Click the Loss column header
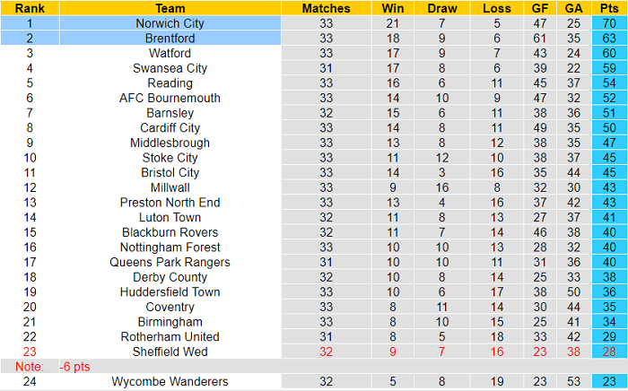The width and height of the screenshot is (628, 391). coord(496,8)
